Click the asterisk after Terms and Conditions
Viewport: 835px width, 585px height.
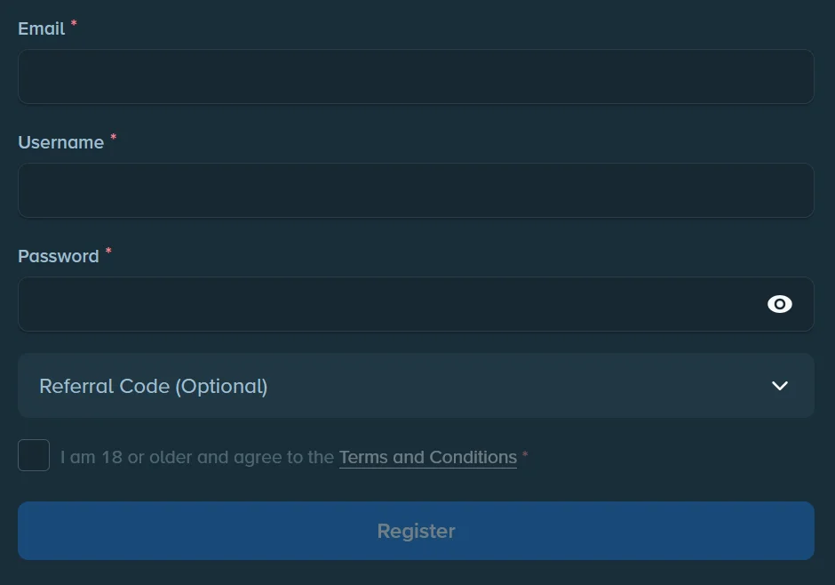[525, 454]
